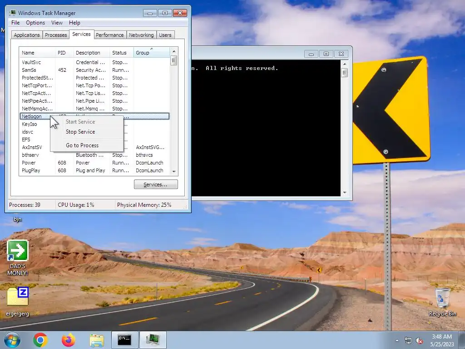Open the View menu

click(57, 23)
